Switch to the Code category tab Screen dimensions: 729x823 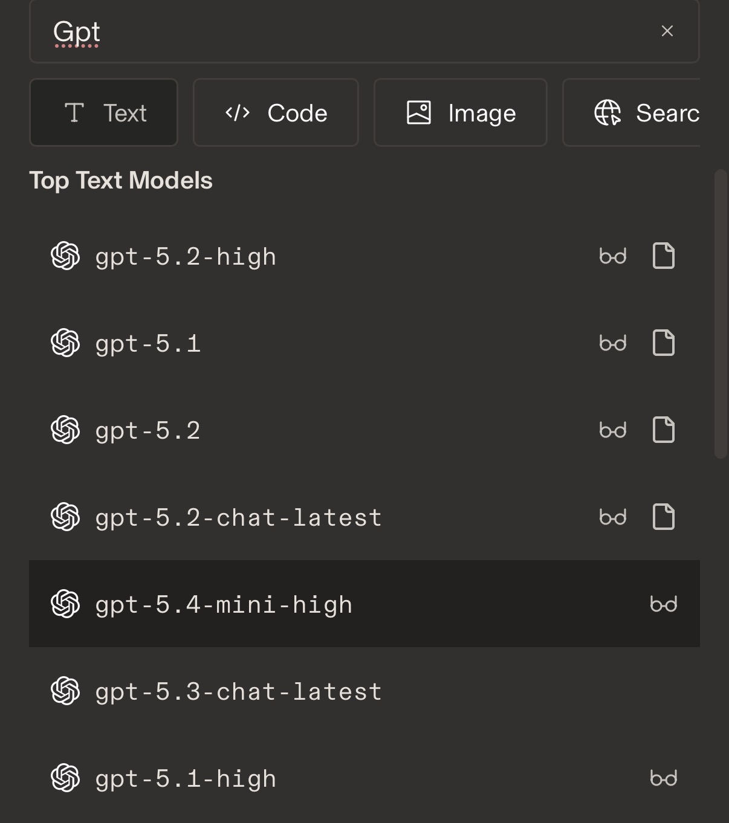[276, 112]
